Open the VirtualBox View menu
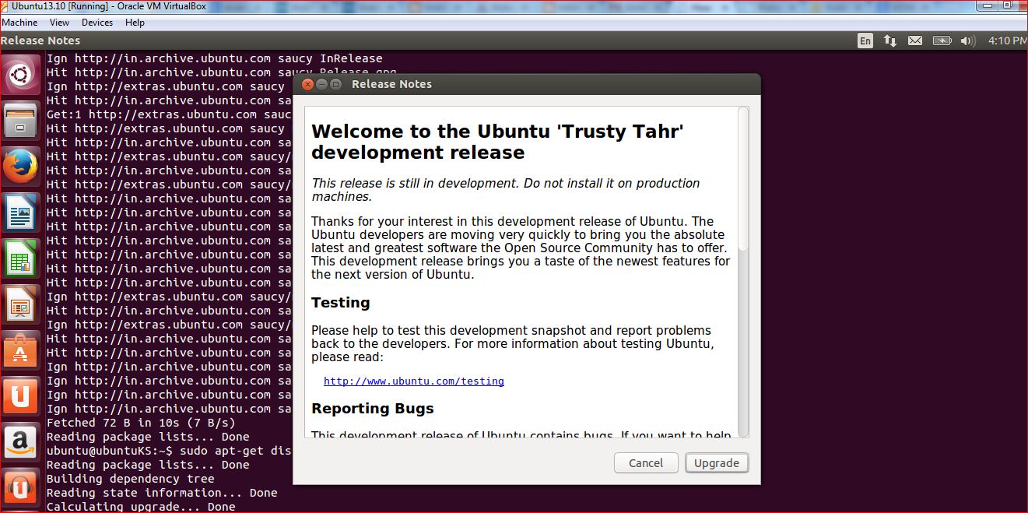1028x513 pixels. pos(59,23)
